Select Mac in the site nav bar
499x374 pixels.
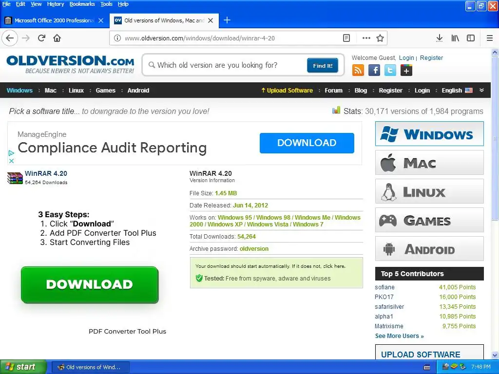click(x=51, y=90)
